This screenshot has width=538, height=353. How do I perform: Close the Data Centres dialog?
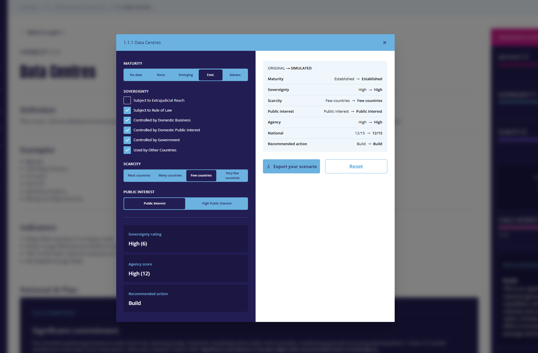(384, 43)
